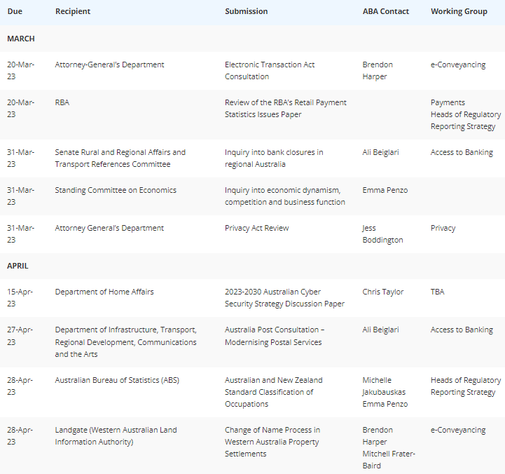Screen dimensions: 505x474
Task: Select the Privacy Act Review submission
Action: [256, 228]
